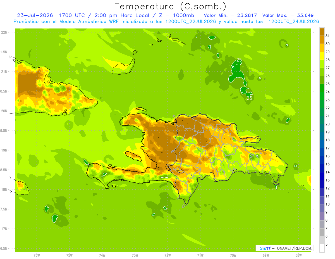335x259 pixels.
Task: Click the '71W' longitude label
Action: tap(200, 255)
